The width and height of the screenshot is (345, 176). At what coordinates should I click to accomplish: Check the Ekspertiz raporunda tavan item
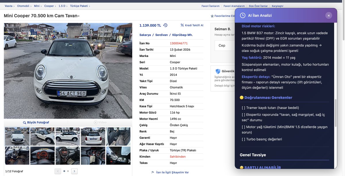pos(283,117)
